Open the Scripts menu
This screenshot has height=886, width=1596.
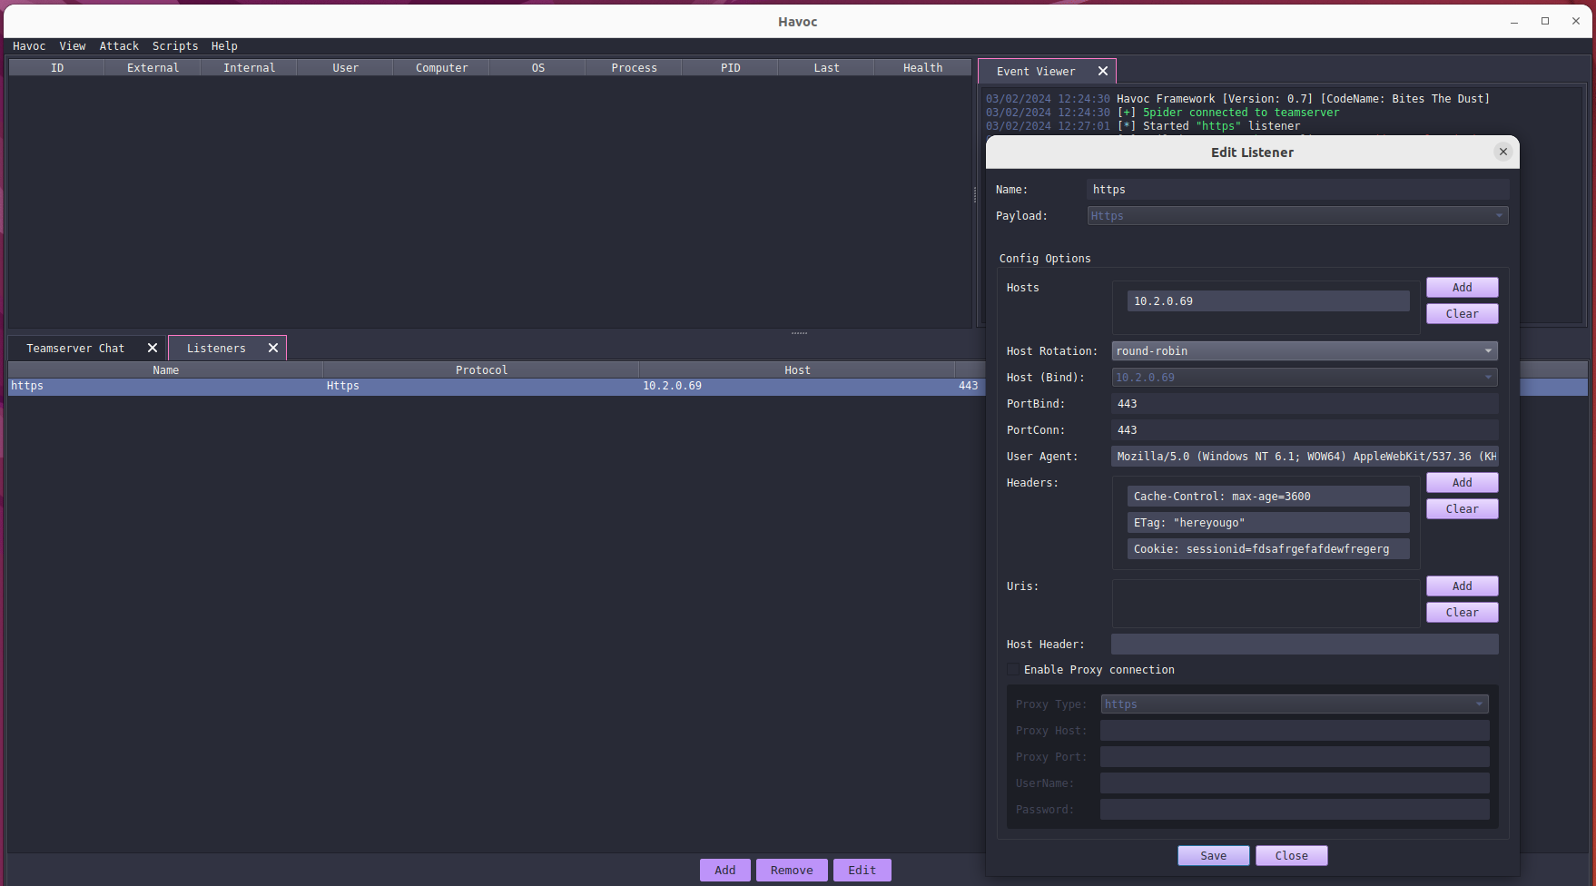175,46
